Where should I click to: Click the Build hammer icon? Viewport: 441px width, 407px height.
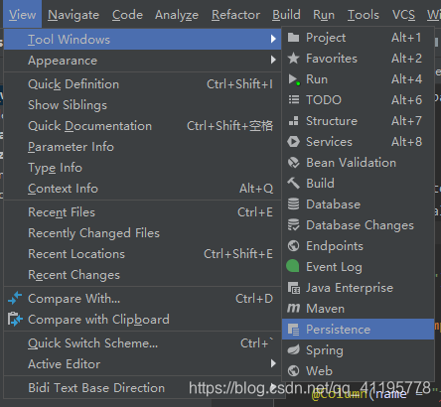coord(293,183)
